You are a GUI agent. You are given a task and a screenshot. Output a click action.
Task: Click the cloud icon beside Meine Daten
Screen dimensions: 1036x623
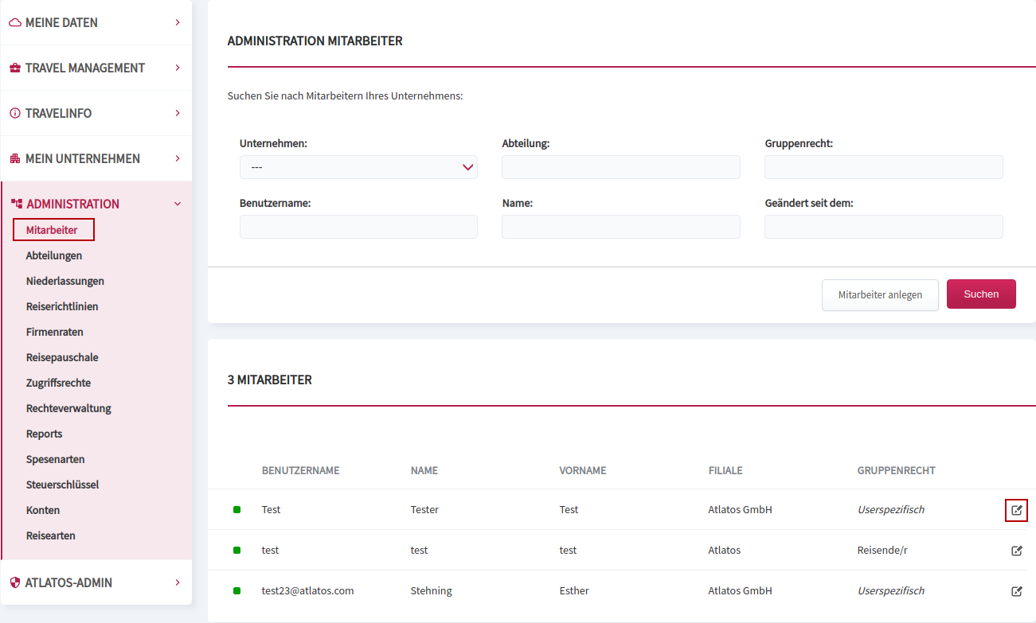coord(15,23)
